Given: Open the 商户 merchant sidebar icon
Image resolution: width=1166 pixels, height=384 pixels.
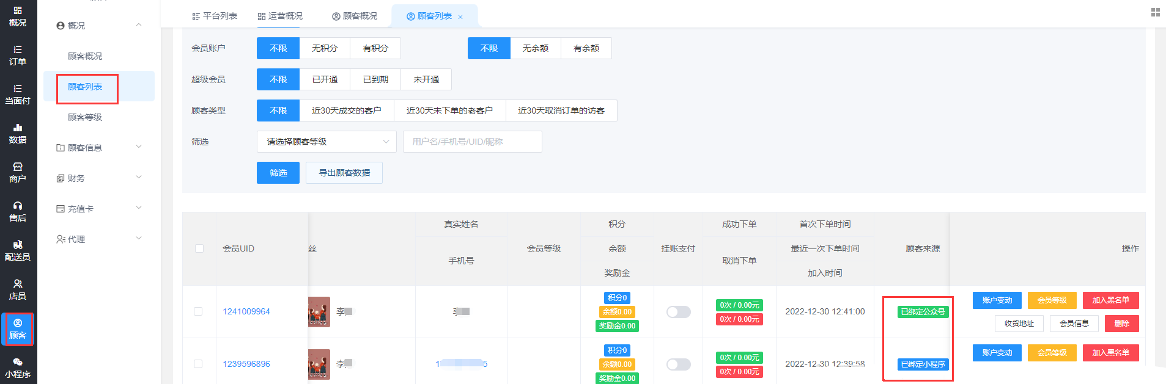Looking at the screenshot, I should click(x=18, y=173).
